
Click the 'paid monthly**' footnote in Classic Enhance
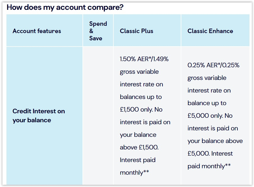coord(209,166)
